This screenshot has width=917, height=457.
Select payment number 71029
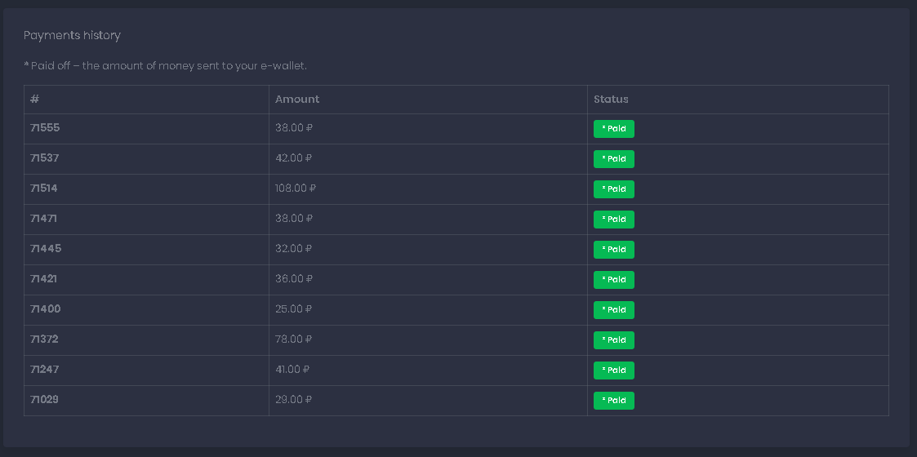click(x=44, y=400)
